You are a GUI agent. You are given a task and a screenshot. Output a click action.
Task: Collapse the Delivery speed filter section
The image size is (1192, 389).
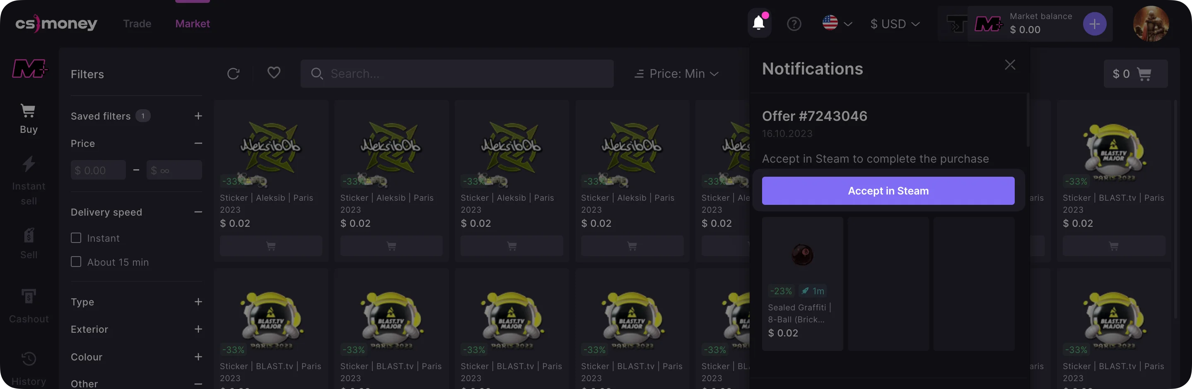click(x=198, y=212)
